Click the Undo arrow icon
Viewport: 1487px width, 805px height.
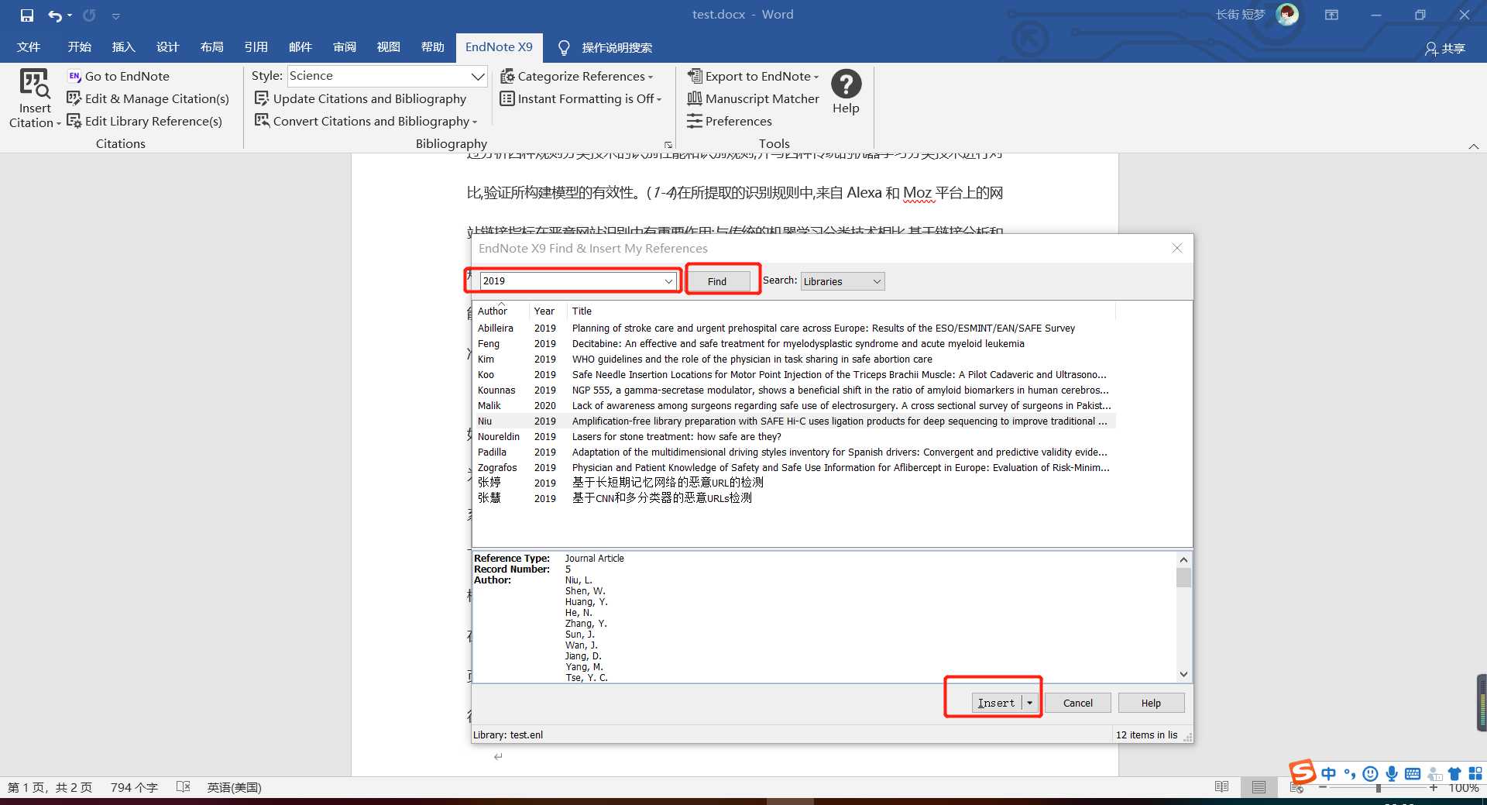point(54,15)
